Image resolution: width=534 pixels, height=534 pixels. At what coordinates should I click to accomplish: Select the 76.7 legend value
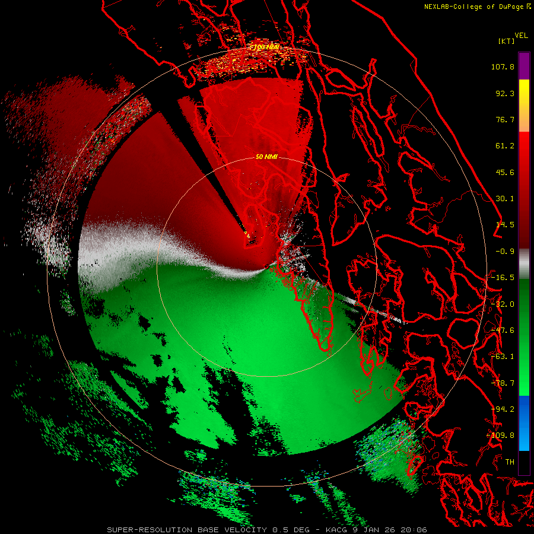tap(505, 119)
